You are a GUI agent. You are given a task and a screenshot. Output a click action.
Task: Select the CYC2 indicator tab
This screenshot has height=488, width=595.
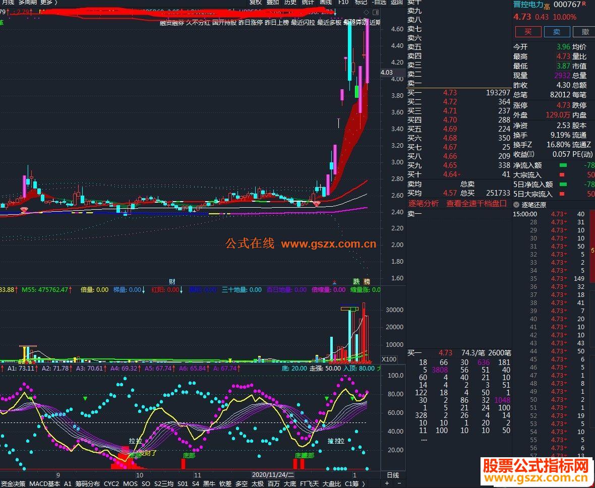click(111, 484)
